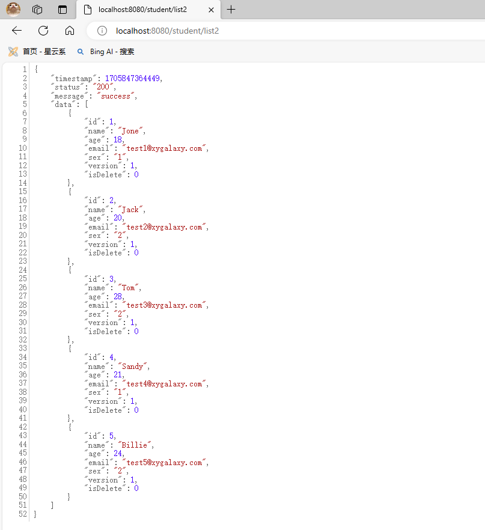Click the timestamp value 1705847364449
Screen dimensions: 485x530
pos(133,79)
